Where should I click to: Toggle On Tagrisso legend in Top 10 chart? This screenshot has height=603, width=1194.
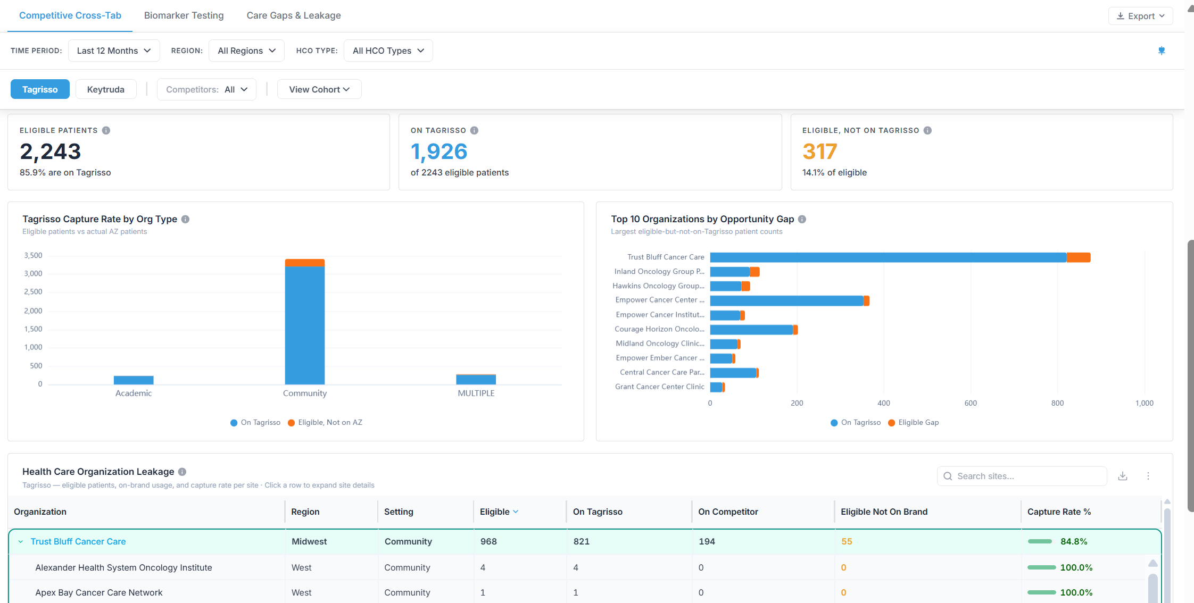pos(856,422)
